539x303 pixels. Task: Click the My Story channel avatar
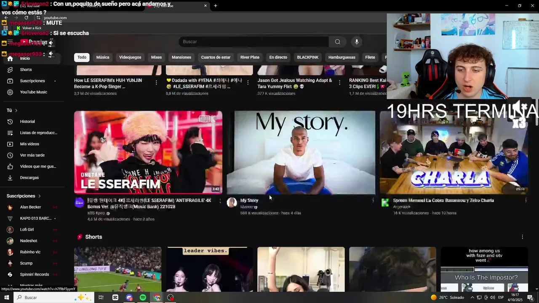pos(232,202)
